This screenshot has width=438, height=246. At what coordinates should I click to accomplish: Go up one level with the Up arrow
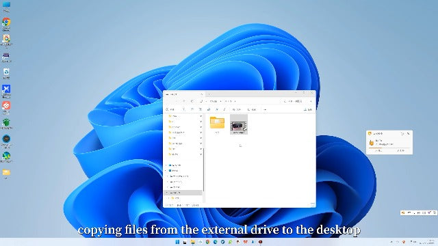pos(184,101)
